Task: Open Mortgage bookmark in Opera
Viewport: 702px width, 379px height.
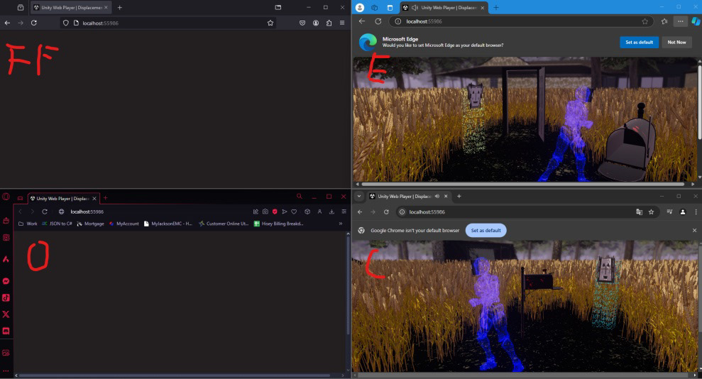Action: click(90, 224)
